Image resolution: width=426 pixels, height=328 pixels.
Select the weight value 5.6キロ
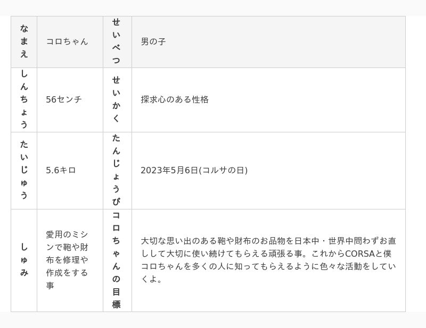tap(61, 170)
